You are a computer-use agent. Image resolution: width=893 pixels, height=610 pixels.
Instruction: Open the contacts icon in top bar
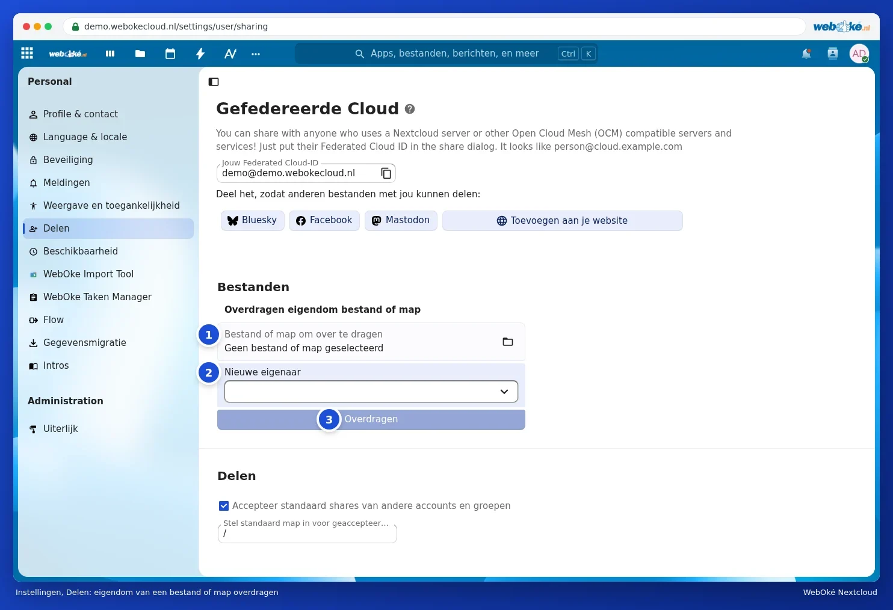pos(833,54)
